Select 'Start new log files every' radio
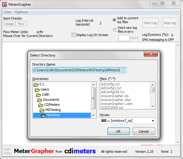The width and height of the screenshot is (183, 159). pyautogui.click(x=115, y=30)
